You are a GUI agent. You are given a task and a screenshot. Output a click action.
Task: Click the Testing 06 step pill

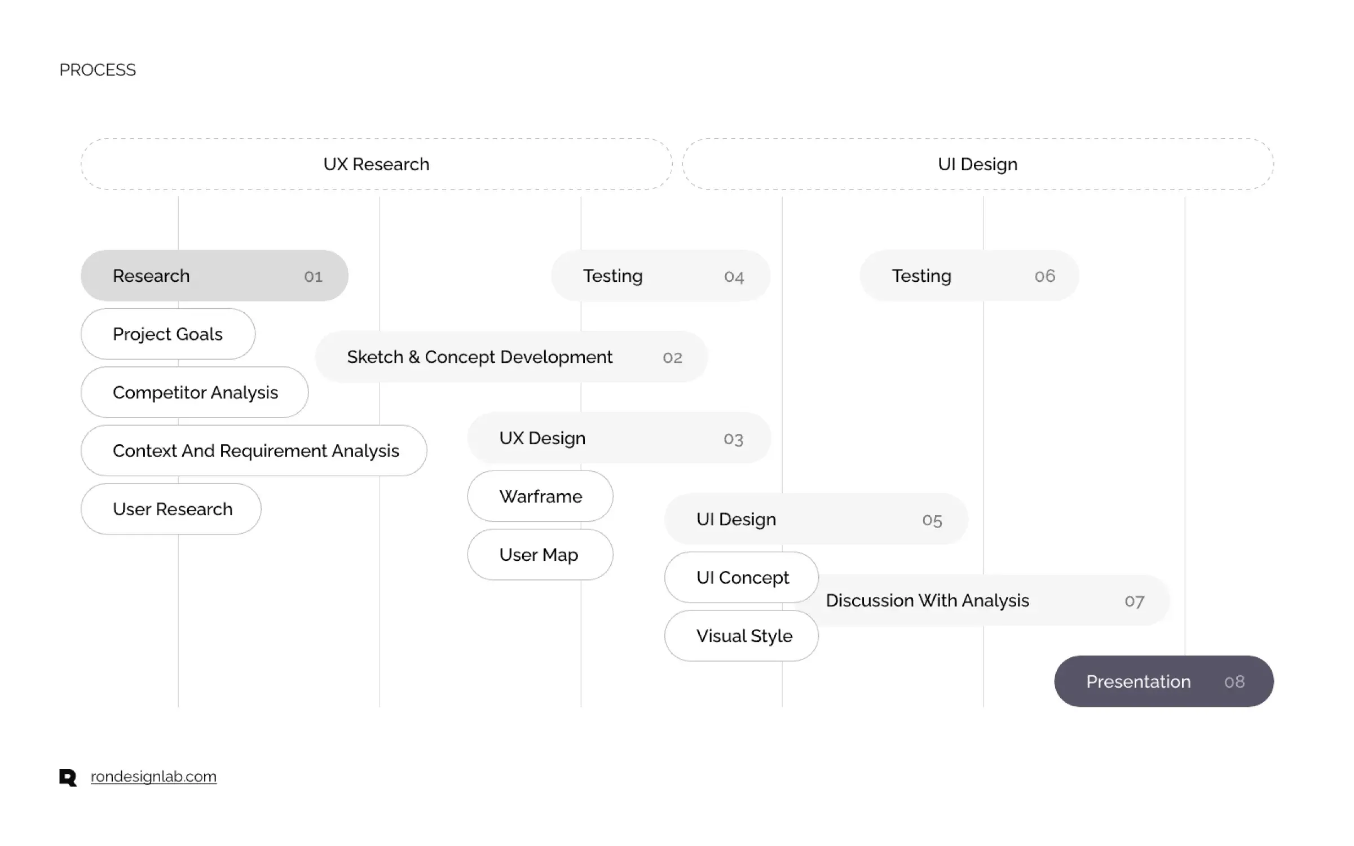(969, 276)
